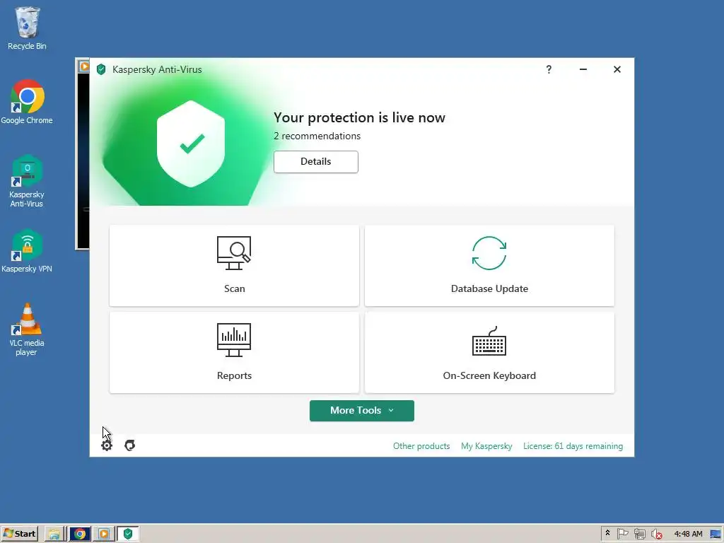Select the Google Chrome desktop shortcut

pyautogui.click(x=27, y=103)
